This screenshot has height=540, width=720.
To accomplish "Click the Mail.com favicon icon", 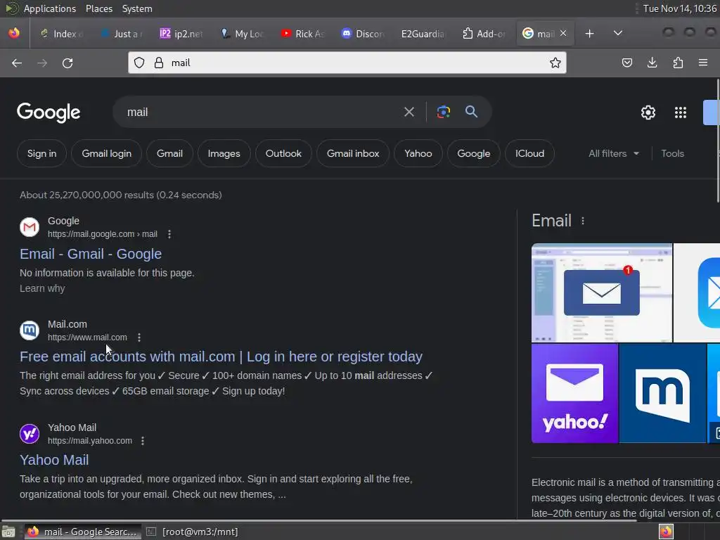I will click(30, 330).
